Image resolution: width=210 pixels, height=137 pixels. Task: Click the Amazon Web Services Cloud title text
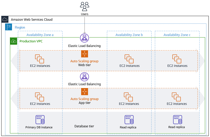click(x=32, y=20)
